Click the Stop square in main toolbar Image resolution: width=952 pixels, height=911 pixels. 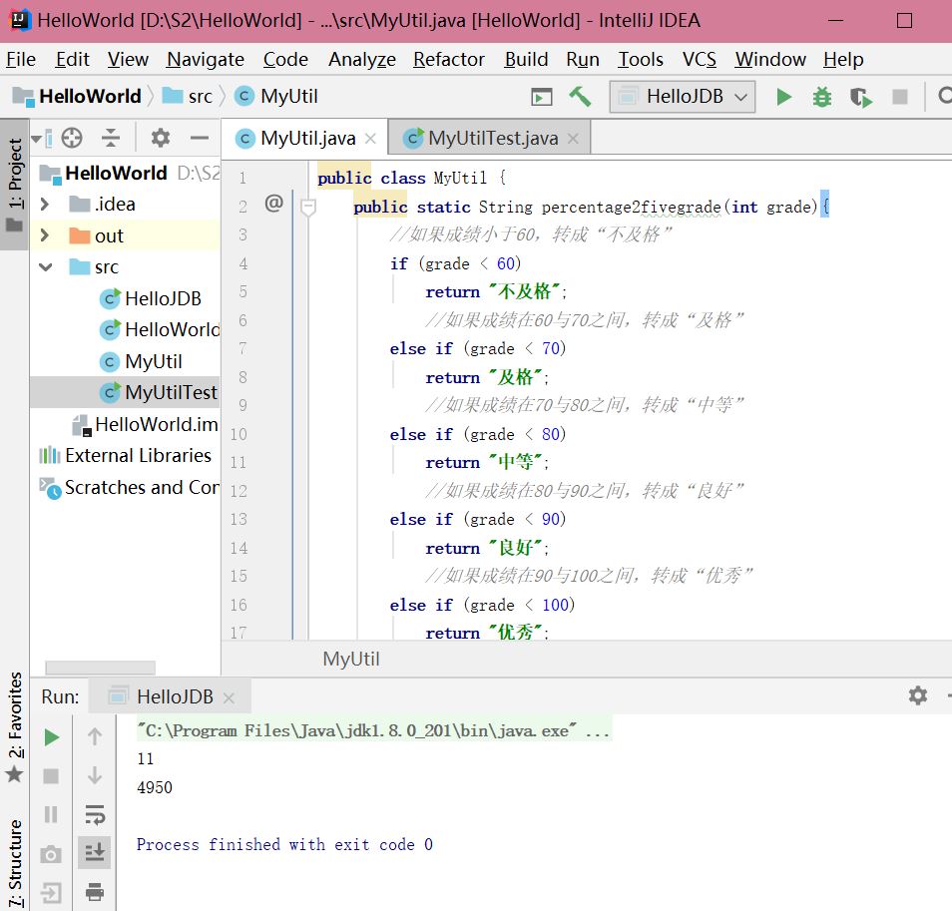tap(900, 97)
